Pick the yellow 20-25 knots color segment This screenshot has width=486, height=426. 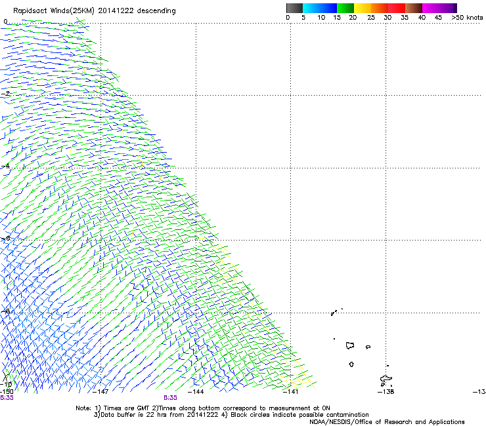coord(363,8)
